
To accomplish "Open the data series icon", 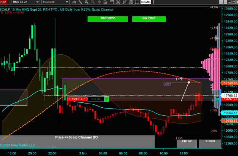I will click(x=118, y=2).
